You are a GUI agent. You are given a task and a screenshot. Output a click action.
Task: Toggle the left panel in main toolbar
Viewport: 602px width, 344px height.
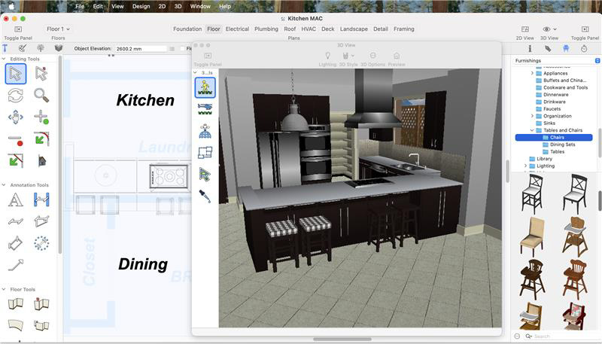pyautogui.click(x=17, y=29)
